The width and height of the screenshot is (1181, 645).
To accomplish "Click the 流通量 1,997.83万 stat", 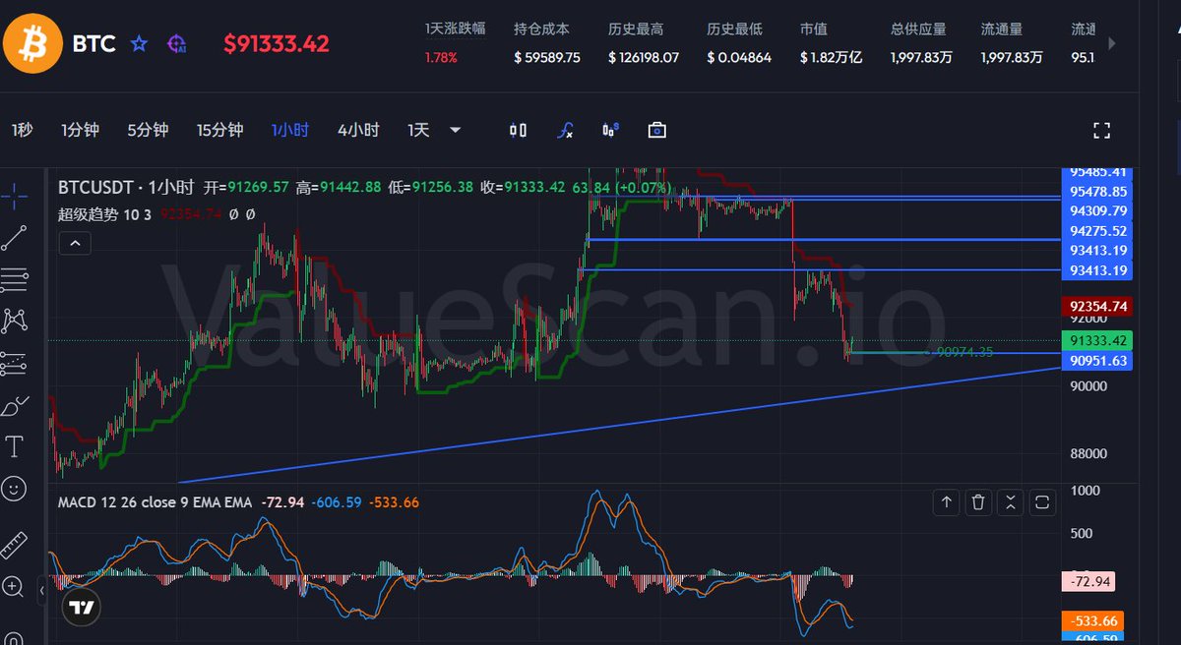I will click(x=1012, y=43).
